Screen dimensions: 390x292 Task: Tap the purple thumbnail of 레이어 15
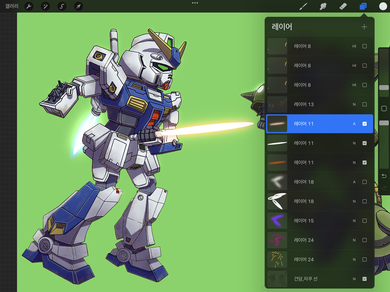point(277,221)
